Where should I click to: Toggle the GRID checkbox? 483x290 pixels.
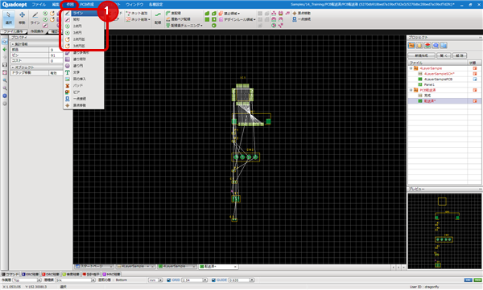pos(168,280)
